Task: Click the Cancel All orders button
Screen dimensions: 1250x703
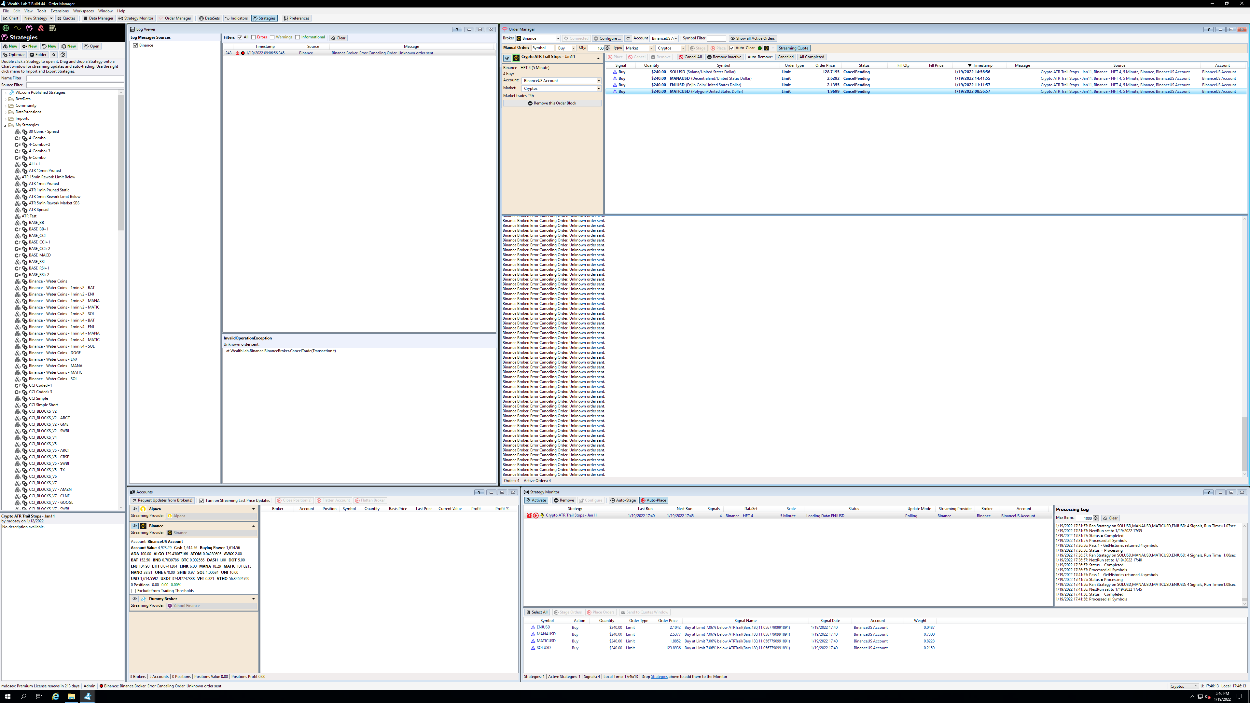Action: point(690,57)
